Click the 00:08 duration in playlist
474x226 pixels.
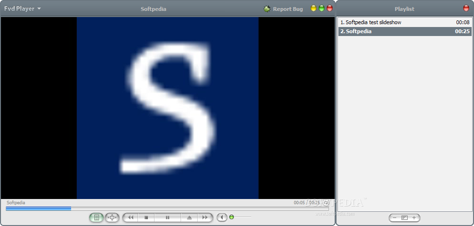pyautogui.click(x=463, y=22)
